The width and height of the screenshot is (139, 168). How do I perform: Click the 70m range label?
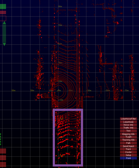(60, 25)
